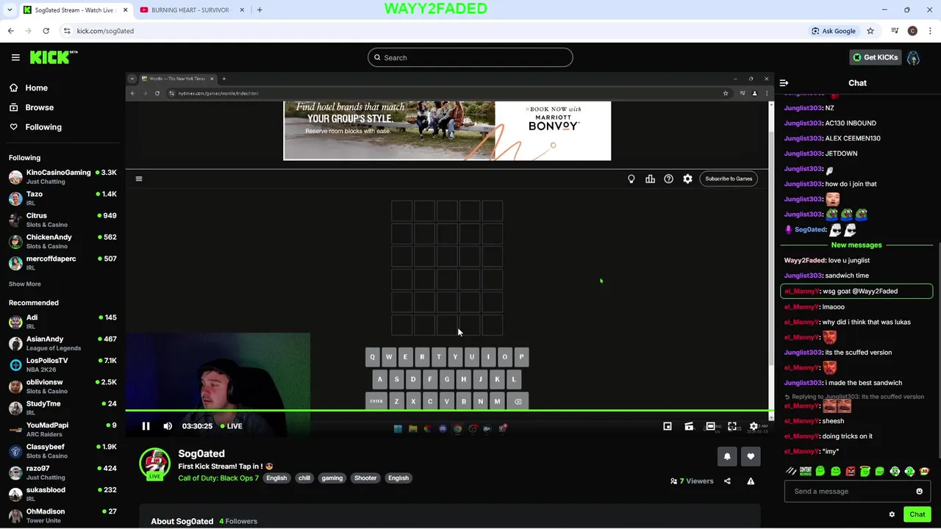Screen dimensions: 941x529
Task: Open chat settings gear icon
Action: point(892,514)
